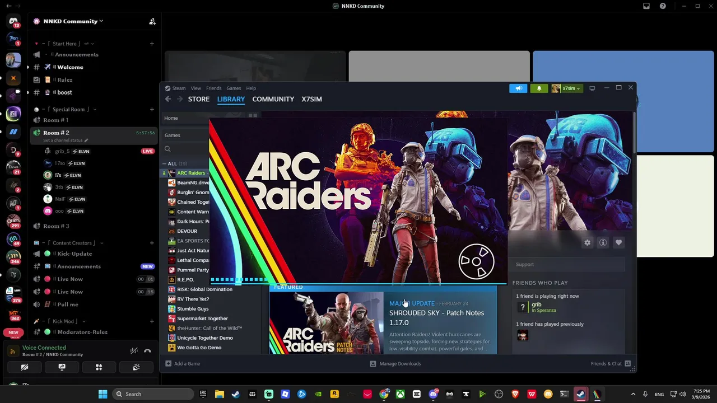Favorite ARC Raiders with heart icon

(618, 242)
